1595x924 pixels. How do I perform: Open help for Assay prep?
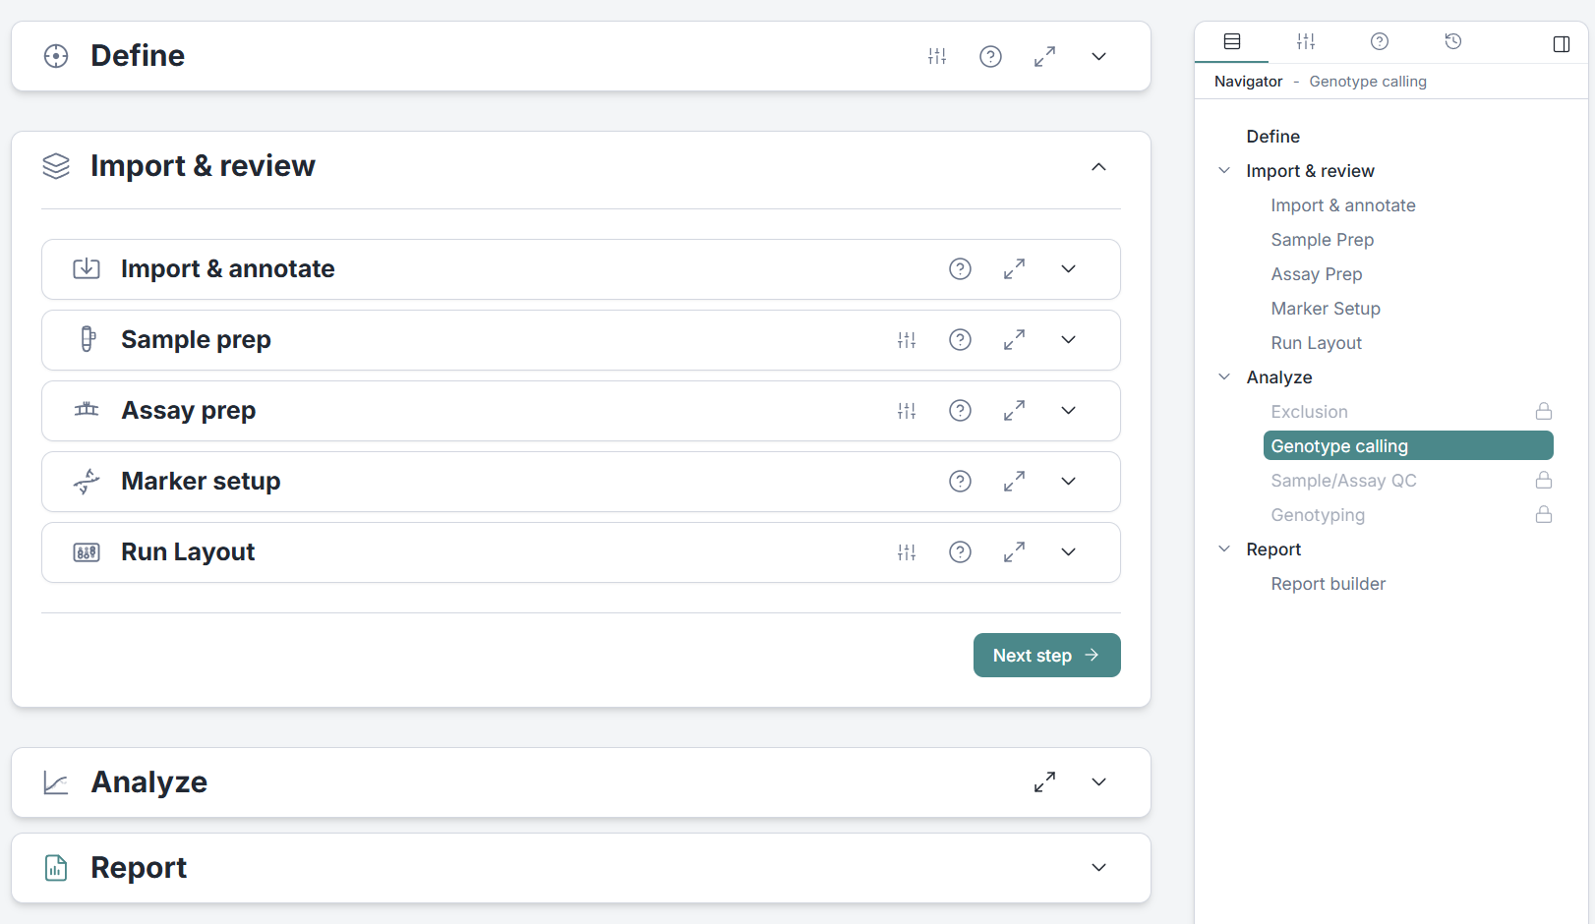coord(960,410)
